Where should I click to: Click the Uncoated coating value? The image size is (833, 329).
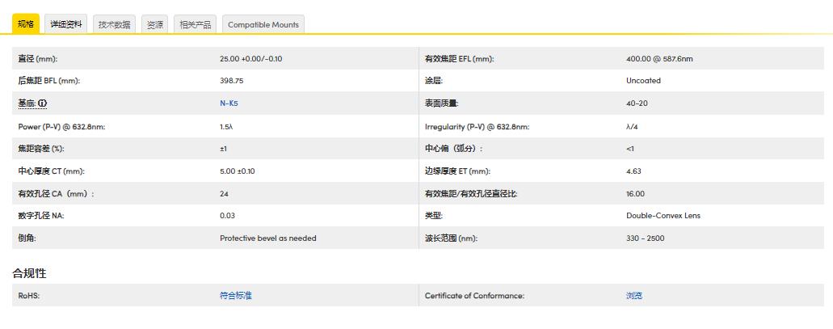[643, 81]
